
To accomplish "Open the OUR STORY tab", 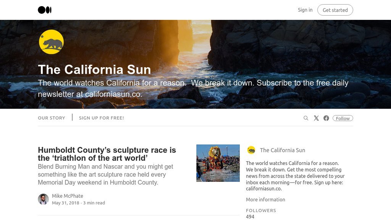I will click(x=52, y=118).
